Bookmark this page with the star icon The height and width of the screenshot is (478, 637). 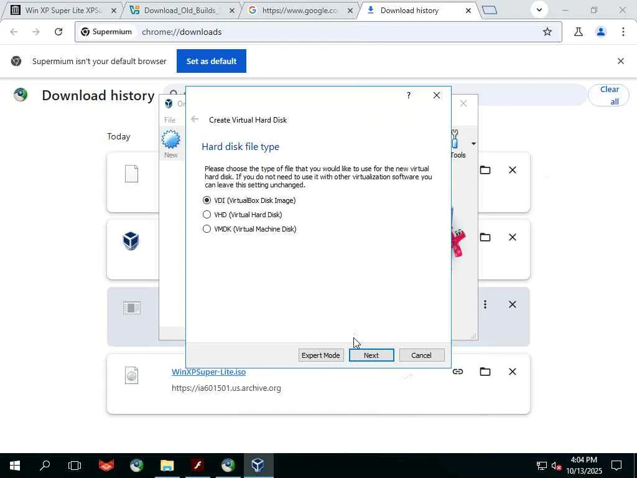coord(547,32)
